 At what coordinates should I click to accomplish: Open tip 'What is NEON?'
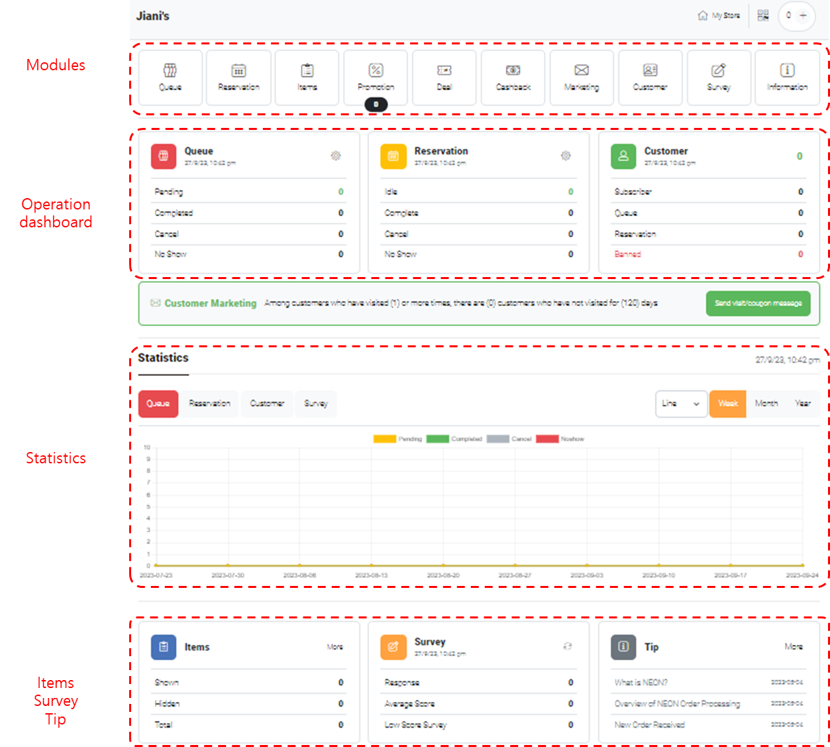point(641,683)
